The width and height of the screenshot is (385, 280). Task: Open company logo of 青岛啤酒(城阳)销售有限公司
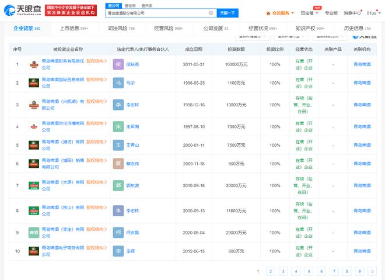point(34,164)
